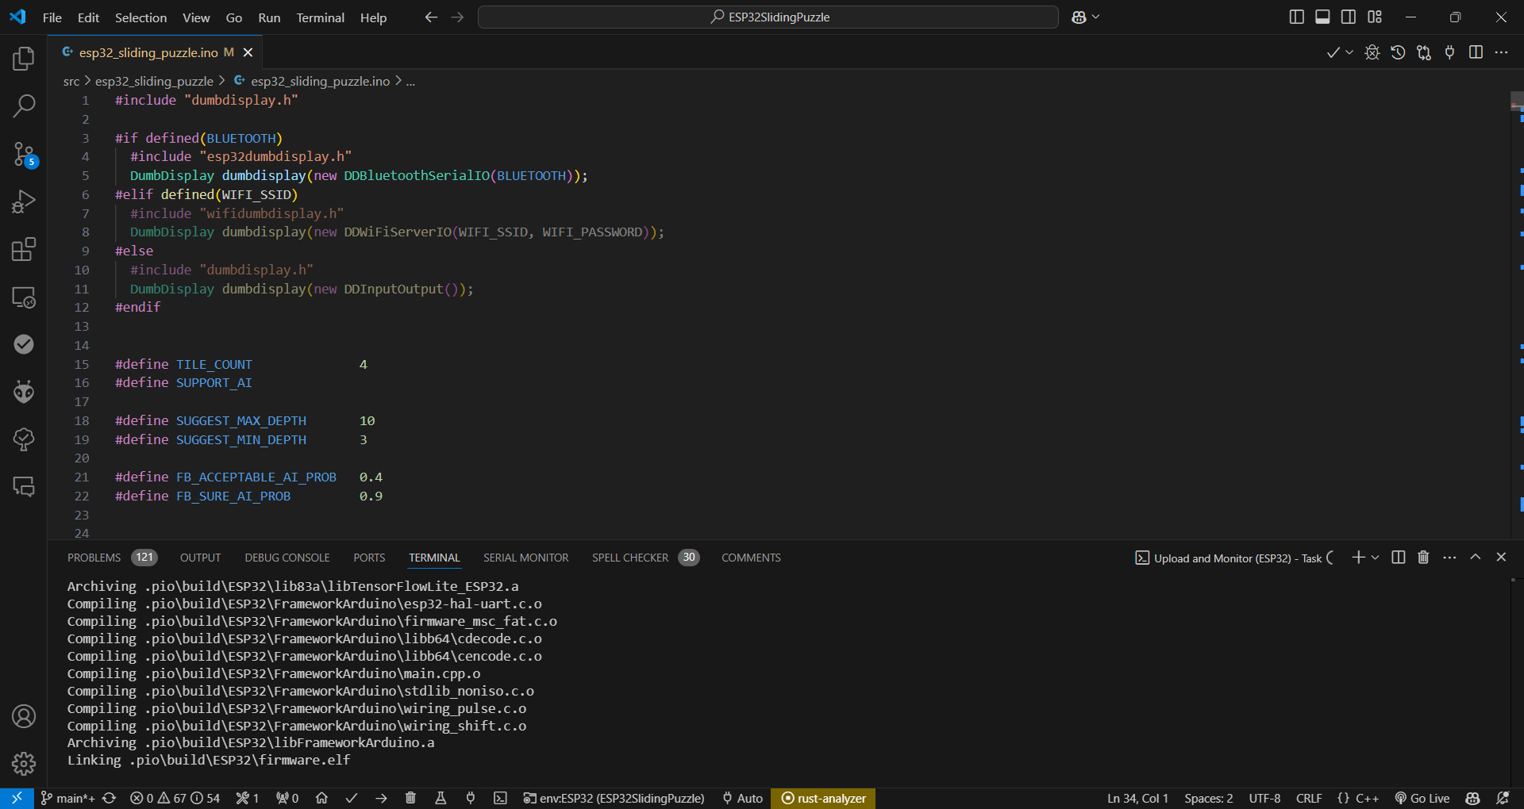Expand breadcrumb ellipsis symbol segment
Image resolution: width=1524 pixels, height=809 pixels.
click(x=410, y=81)
